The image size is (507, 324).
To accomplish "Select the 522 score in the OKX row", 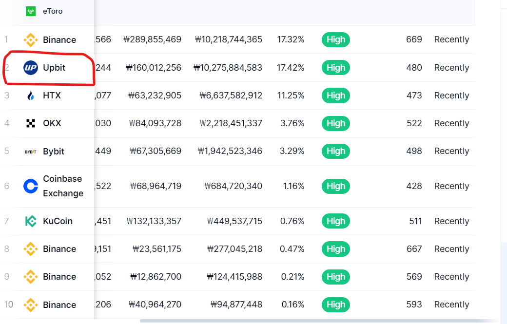I will pos(414,123).
